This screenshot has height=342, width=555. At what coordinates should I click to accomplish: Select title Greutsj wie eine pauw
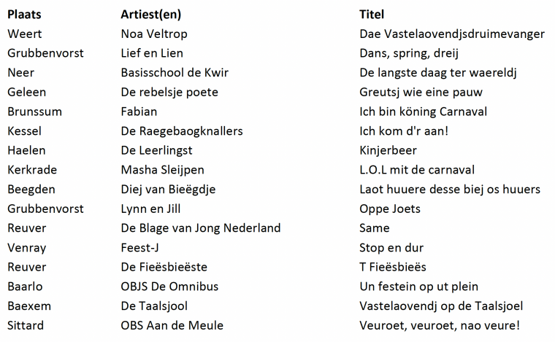pos(421,93)
